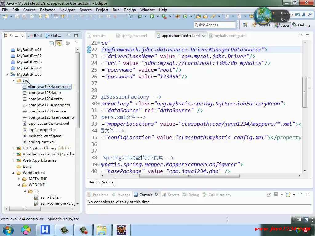The height and width of the screenshot is (236, 315).
Task: Open Windows Start menu orb
Action: tap(8, 230)
